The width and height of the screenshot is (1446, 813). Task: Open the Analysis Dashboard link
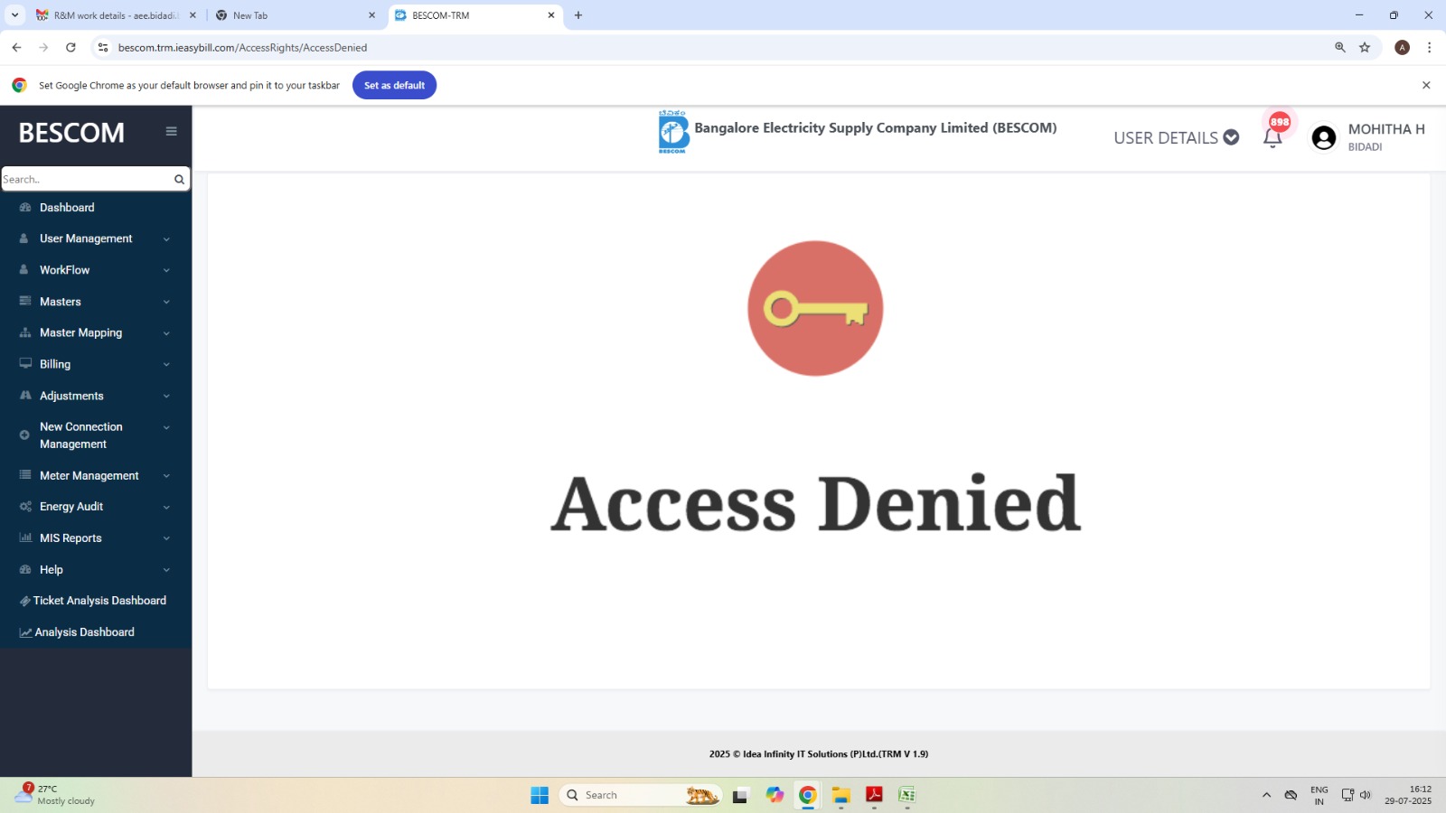click(x=85, y=632)
